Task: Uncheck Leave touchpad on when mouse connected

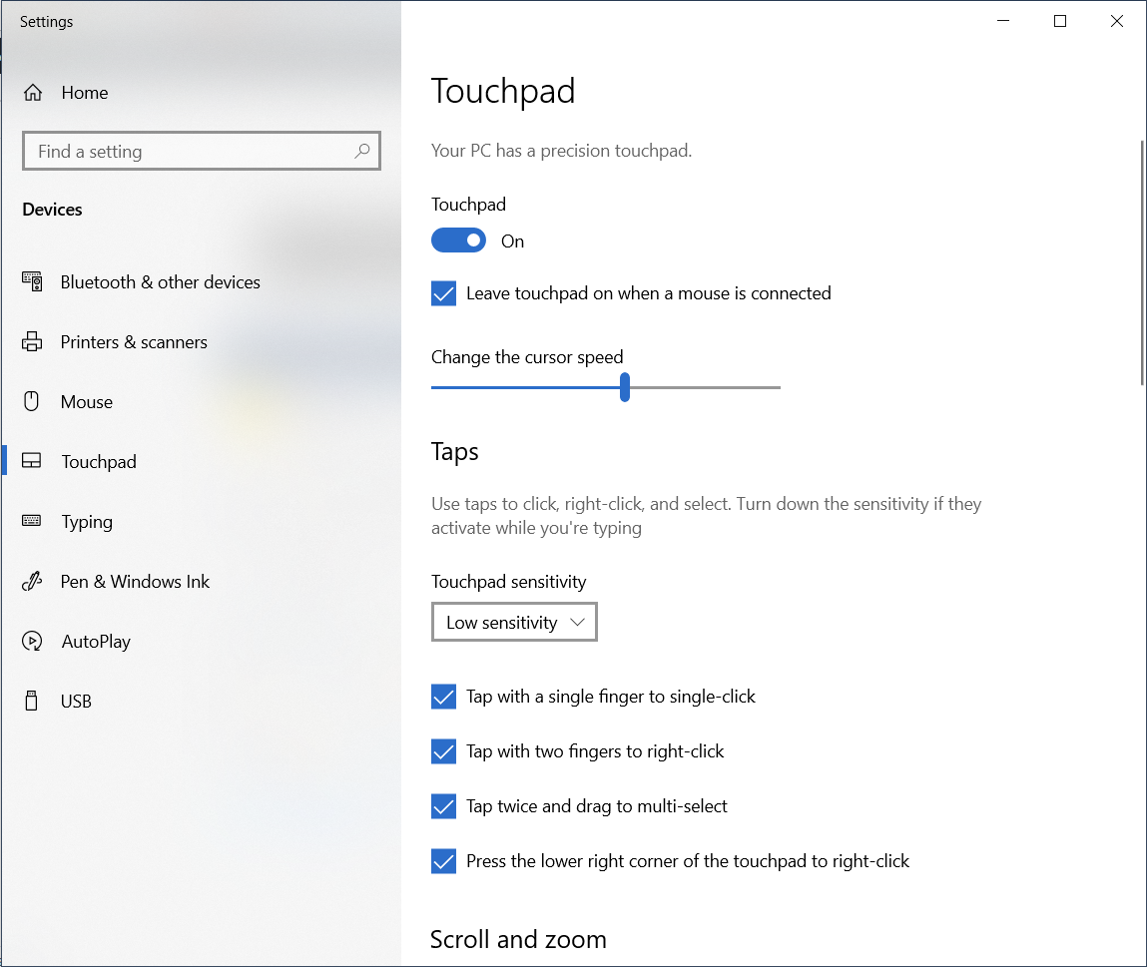Action: click(444, 293)
